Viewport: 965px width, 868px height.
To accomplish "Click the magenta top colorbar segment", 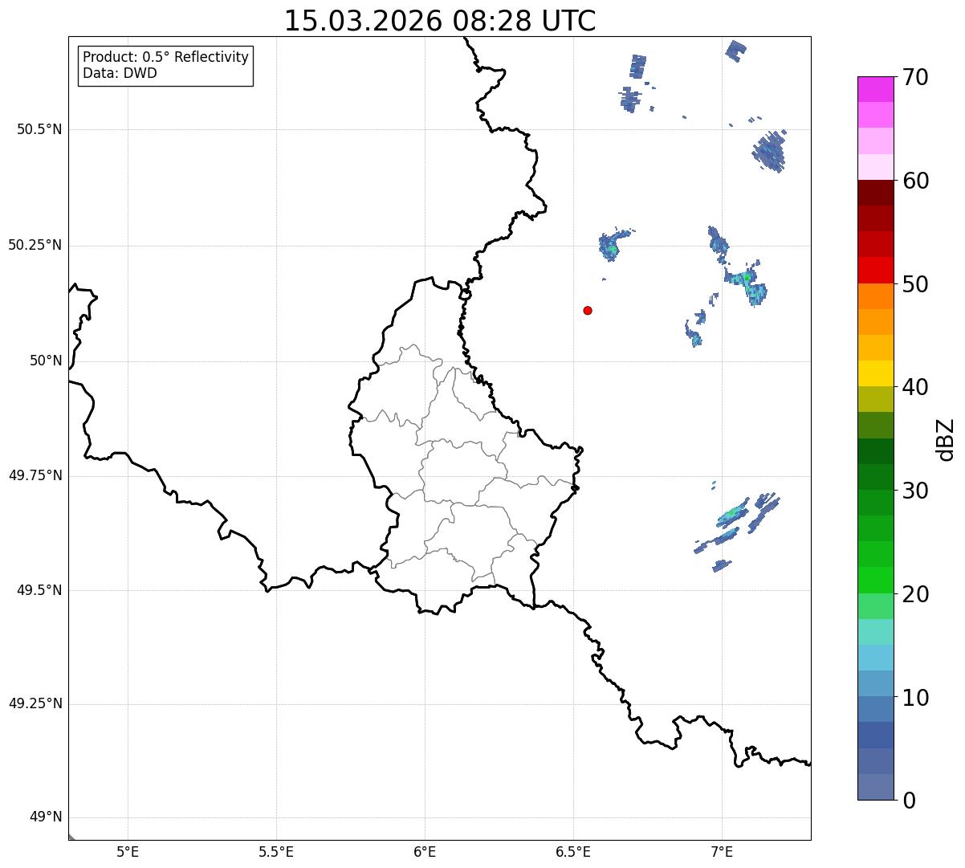I will [875, 89].
